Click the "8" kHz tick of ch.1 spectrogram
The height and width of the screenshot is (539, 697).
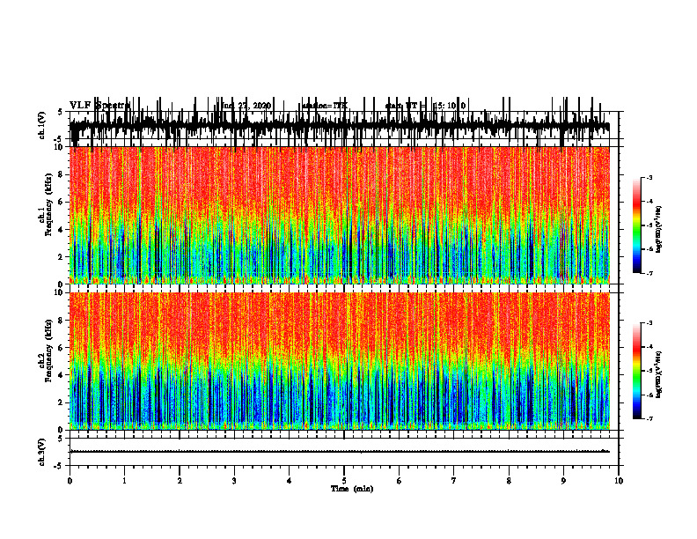coord(62,174)
